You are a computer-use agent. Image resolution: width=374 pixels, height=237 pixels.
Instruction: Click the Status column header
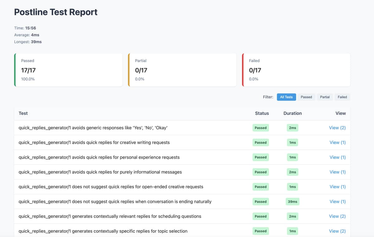coord(262,113)
